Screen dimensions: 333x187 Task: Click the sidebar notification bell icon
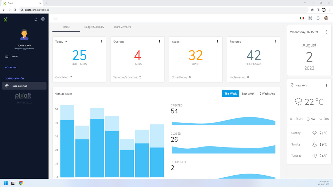(x=36, y=19)
